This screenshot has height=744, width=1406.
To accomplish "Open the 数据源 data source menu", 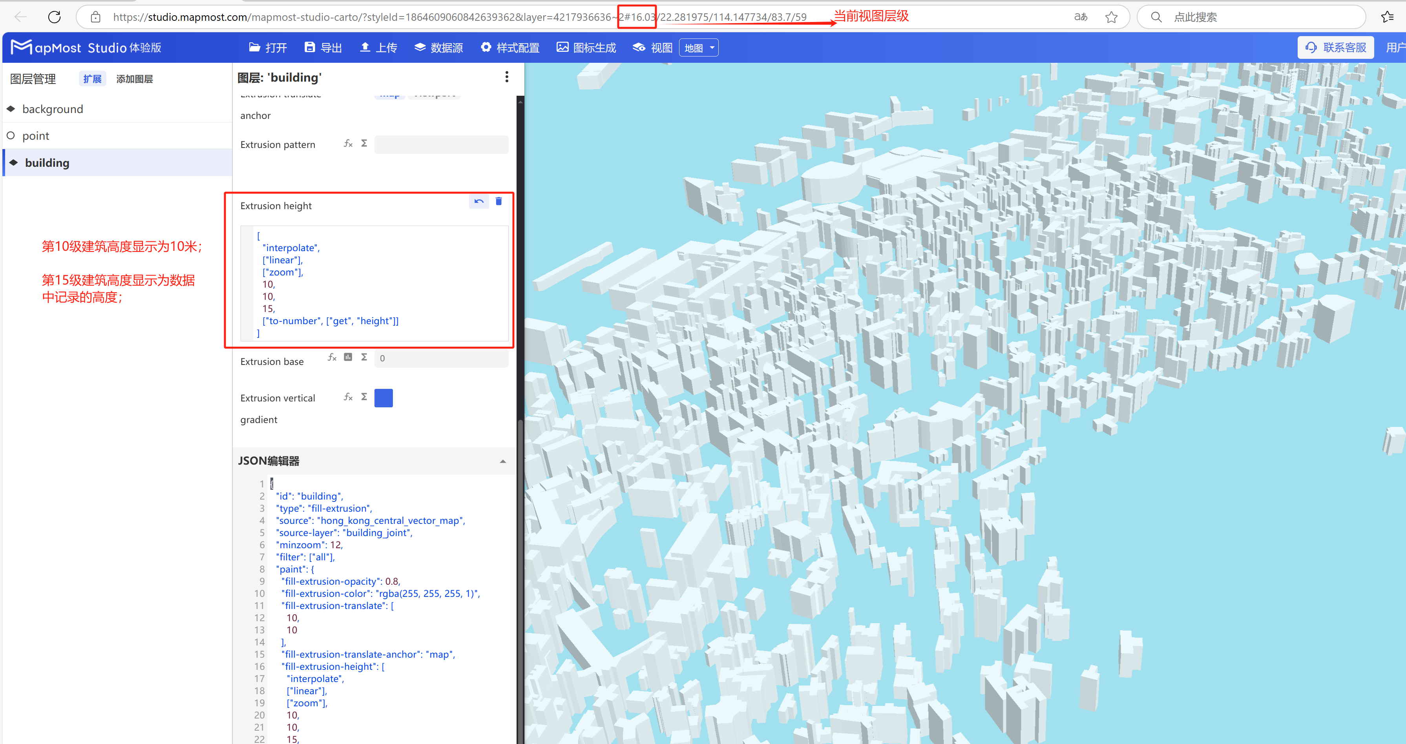I will click(x=439, y=47).
